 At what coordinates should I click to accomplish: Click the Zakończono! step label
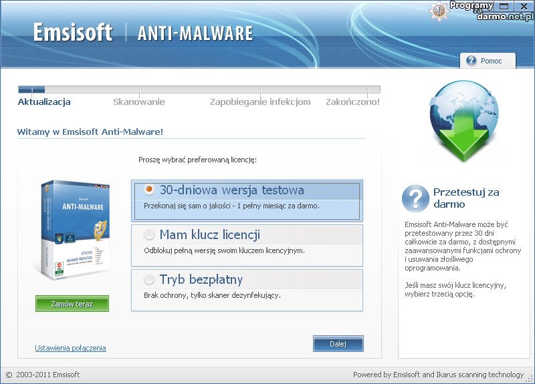point(352,102)
